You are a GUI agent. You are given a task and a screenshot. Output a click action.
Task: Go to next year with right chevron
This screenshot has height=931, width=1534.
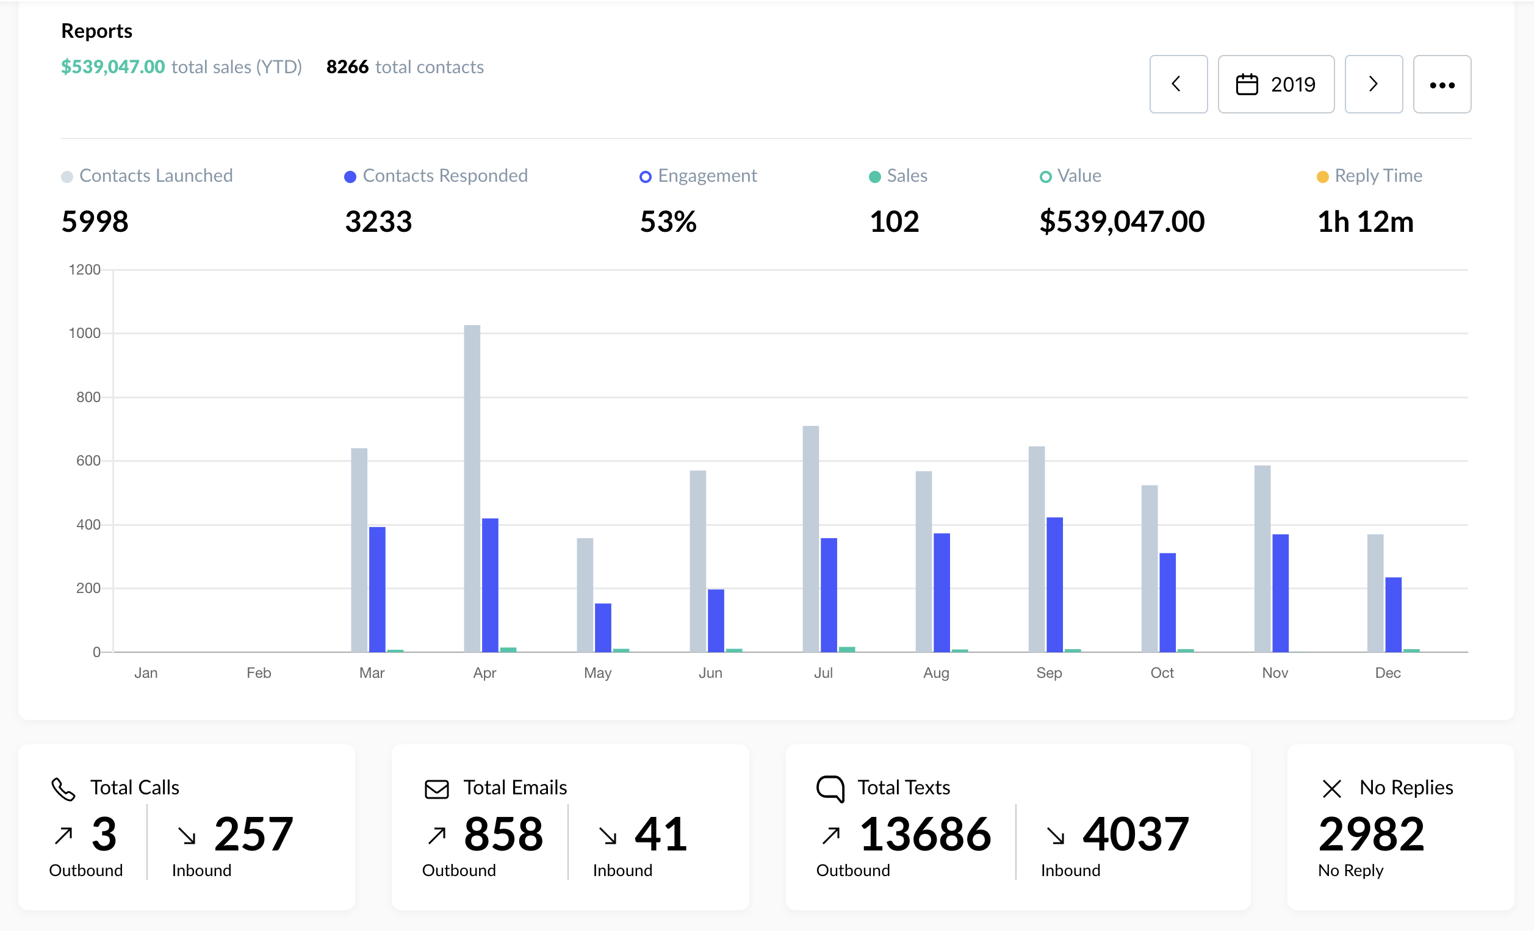pos(1374,84)
